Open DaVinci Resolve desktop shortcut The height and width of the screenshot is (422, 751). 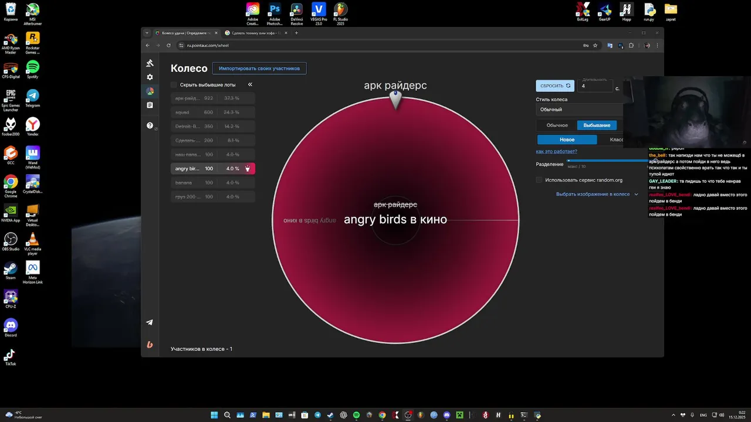297,14
